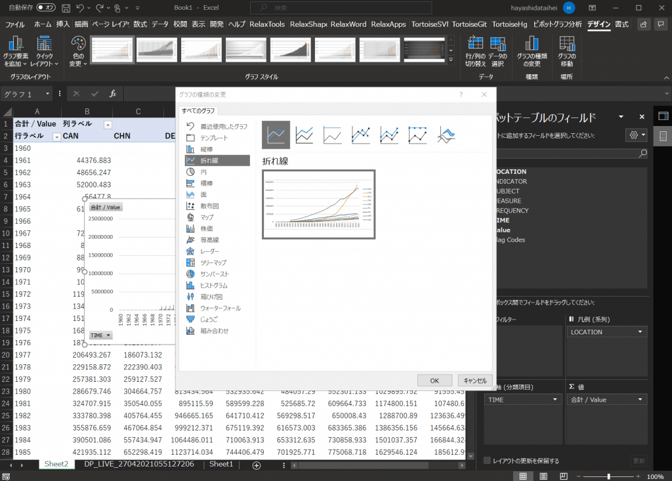Switch to the Sheet1 worksheet tab

[x=221, y=464]
